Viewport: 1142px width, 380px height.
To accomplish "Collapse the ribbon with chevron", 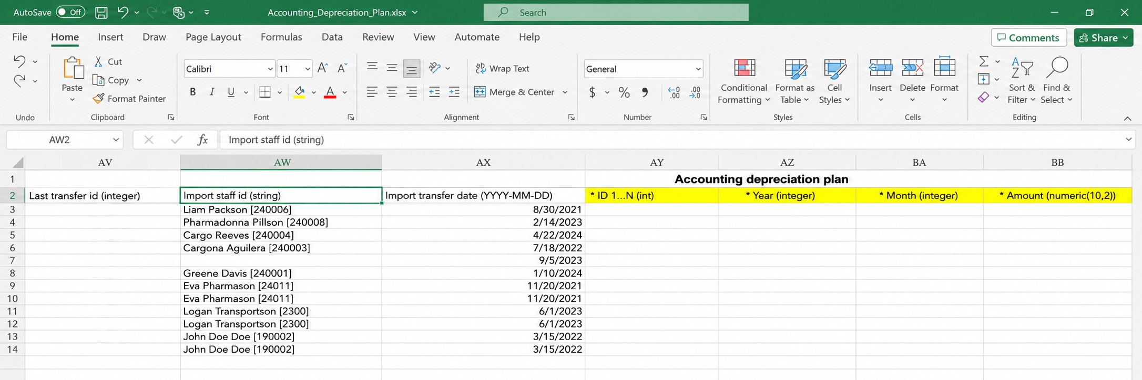I will click(x=1127, y=119).
